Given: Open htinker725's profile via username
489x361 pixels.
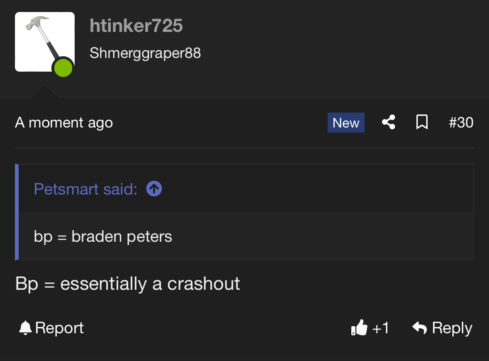Looking at the screenshot, I should tap(136, 26).
